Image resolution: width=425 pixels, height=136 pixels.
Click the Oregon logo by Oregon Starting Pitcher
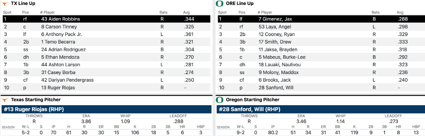[x=220, y=100]
